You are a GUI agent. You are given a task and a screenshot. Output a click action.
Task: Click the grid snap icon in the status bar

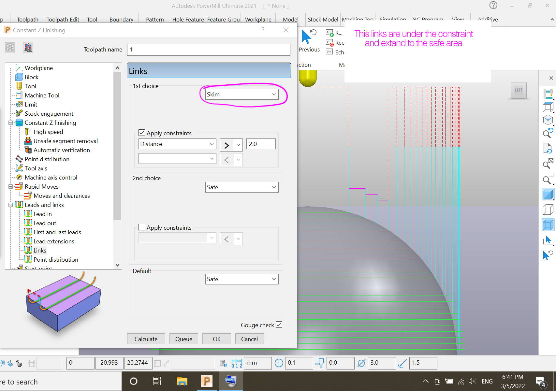31,363
